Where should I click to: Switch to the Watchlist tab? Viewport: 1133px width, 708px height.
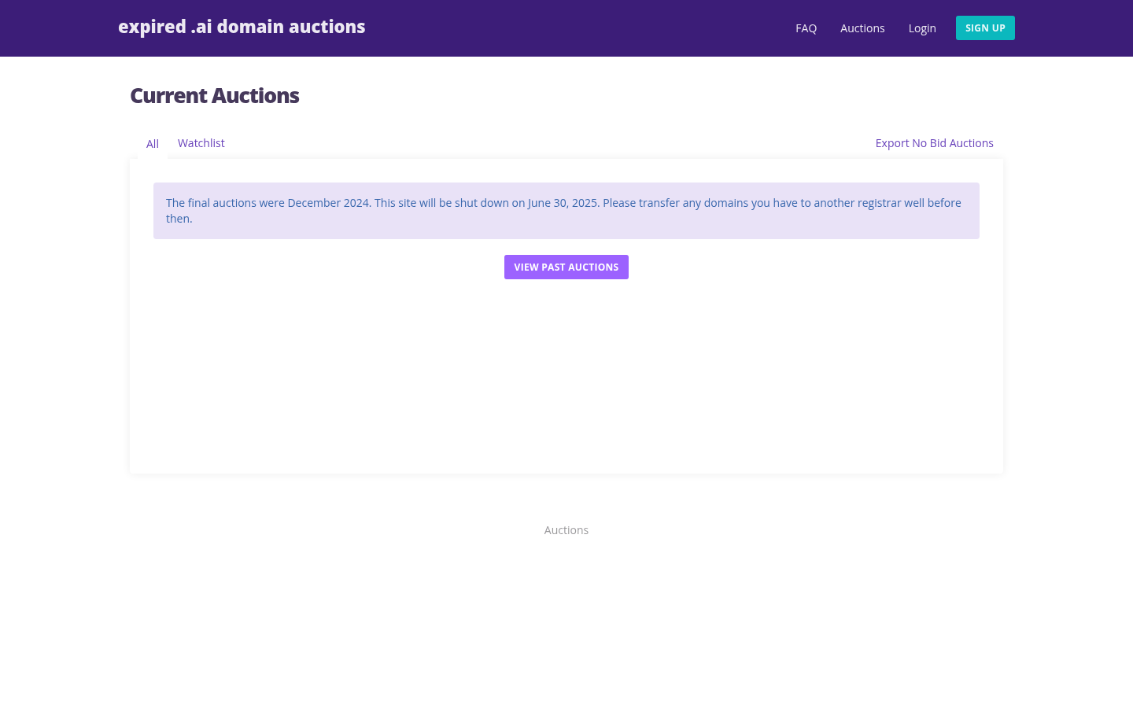point(201,143)
